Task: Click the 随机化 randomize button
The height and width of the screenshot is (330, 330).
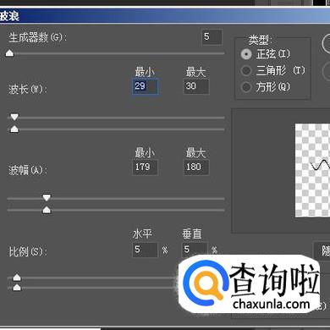Action: [322, 250]
